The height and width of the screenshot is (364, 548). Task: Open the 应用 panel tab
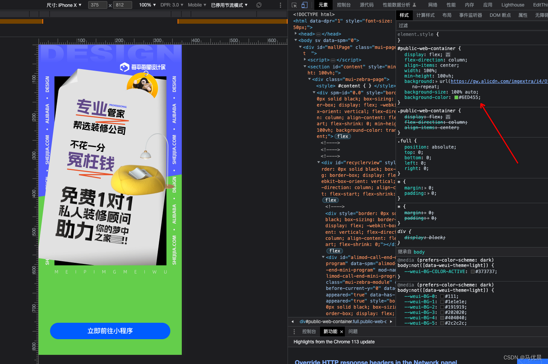pos(488,5)
